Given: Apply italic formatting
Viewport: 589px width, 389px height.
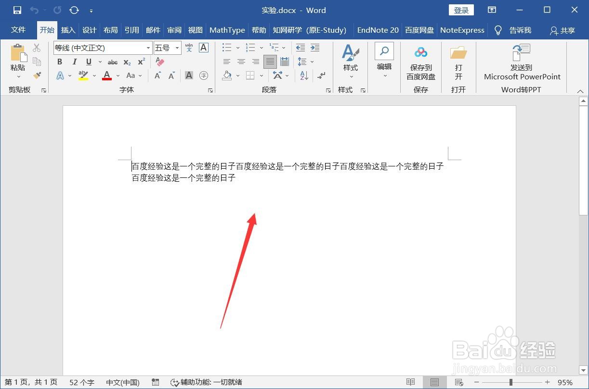Looking at the screenshot, I should 74,62.
